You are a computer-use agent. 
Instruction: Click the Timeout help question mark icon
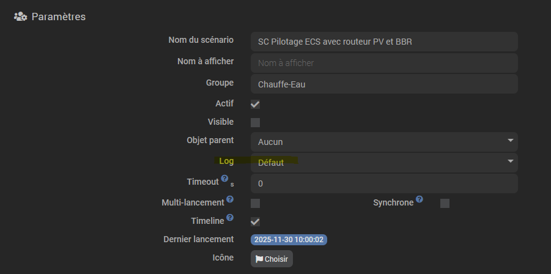tap(224, 179)
